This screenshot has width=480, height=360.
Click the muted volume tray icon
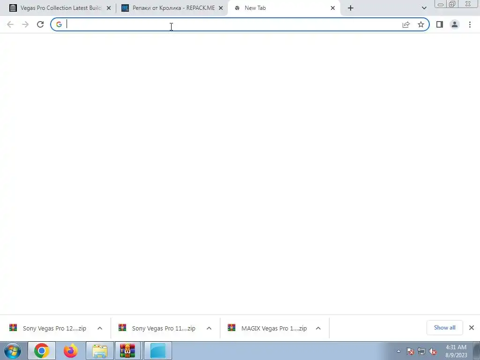[x=433, y=352]
